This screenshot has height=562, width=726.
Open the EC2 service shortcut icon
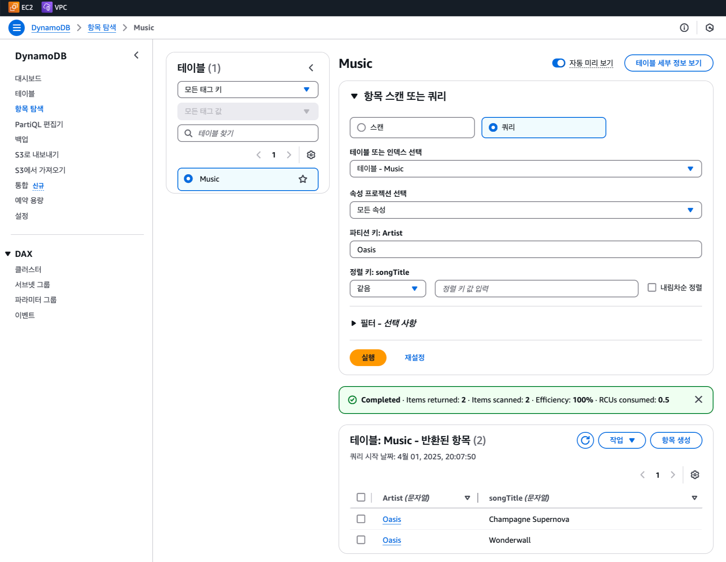click(14, 7)
